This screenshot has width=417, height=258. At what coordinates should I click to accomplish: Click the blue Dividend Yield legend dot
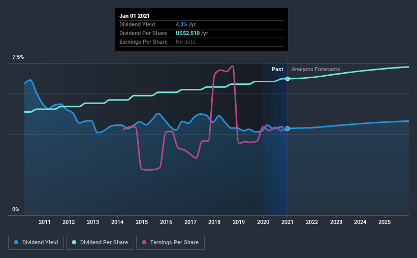coord(16,242)
